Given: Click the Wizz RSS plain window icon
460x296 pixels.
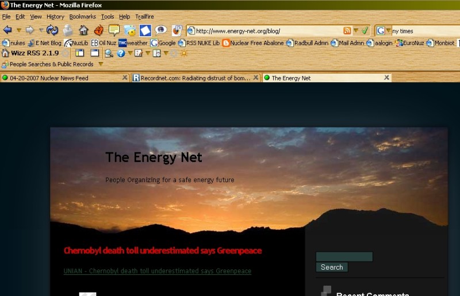Looking at the screenshot, I should click(x=94, y=53).
